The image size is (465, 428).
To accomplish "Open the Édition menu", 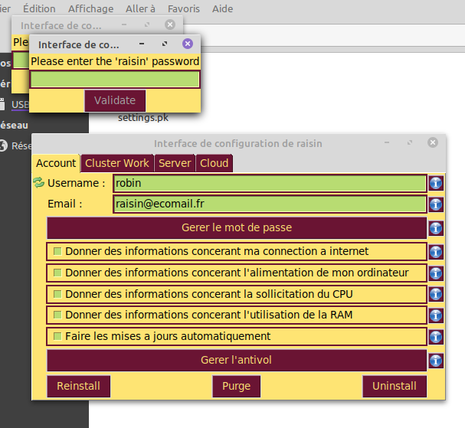I will 39,8.
